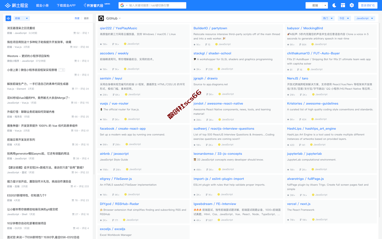Image resolution: width=382 pixels, height=239 pixels.
Task: Click Vue.js tag under 我在项目用到 article
Action: click(x=18, y=47)
